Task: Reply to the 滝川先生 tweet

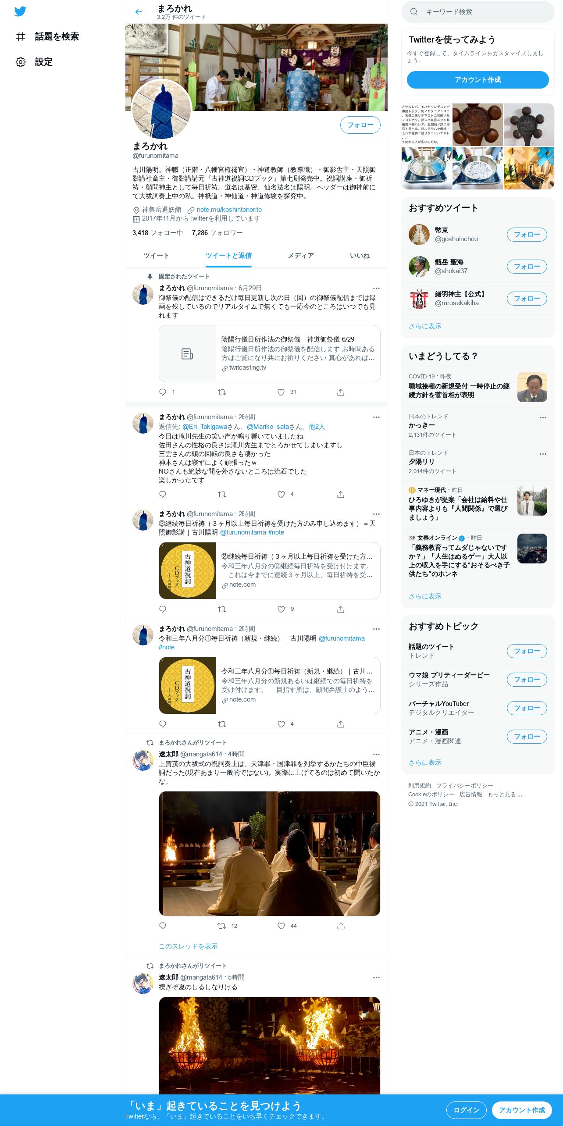Action: coord(163,494)
